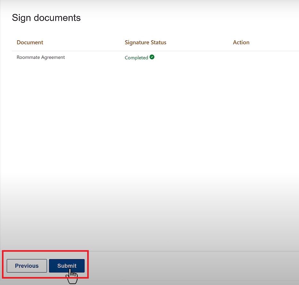Click the Signature Status column header
Image resolution: width=299 pixels, height=285 pixels.
click(x=145, y=43)
